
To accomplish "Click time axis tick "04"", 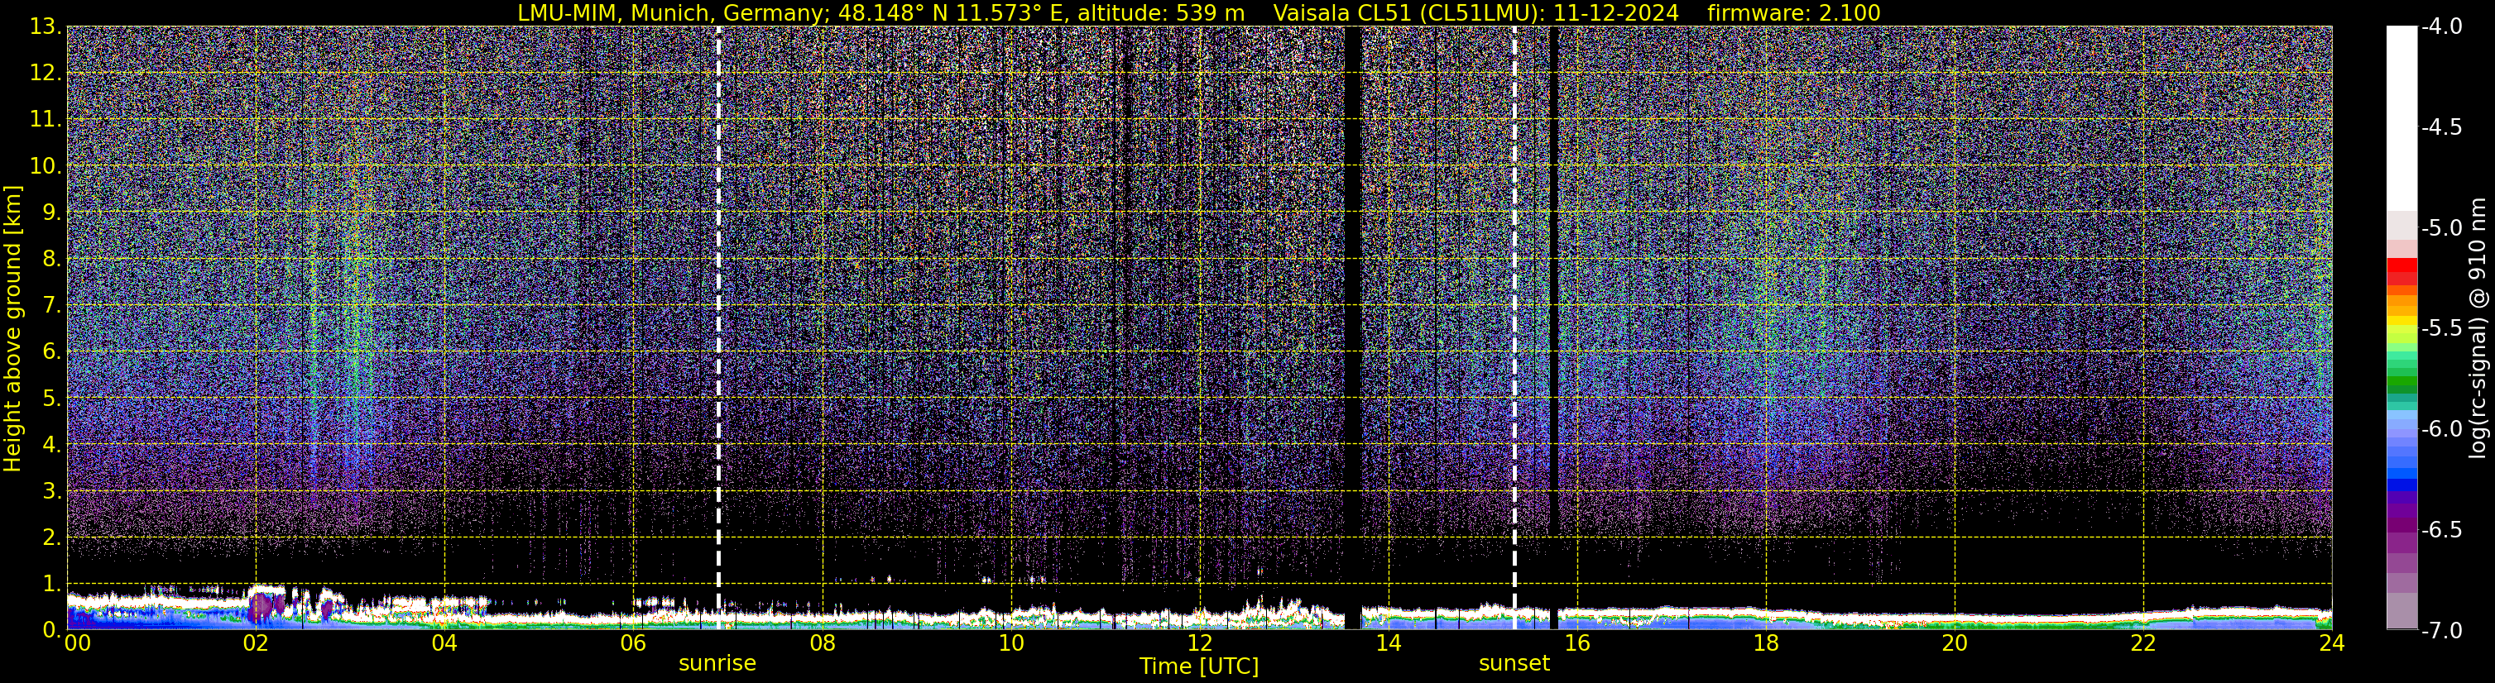I will [x=444, y=643].
